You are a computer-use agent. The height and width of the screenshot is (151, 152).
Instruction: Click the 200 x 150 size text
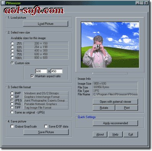click(41, 43)
